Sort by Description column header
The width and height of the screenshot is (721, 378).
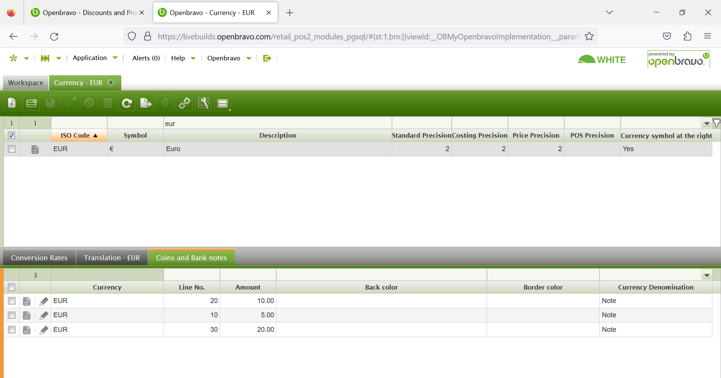[x=278, y=135]
